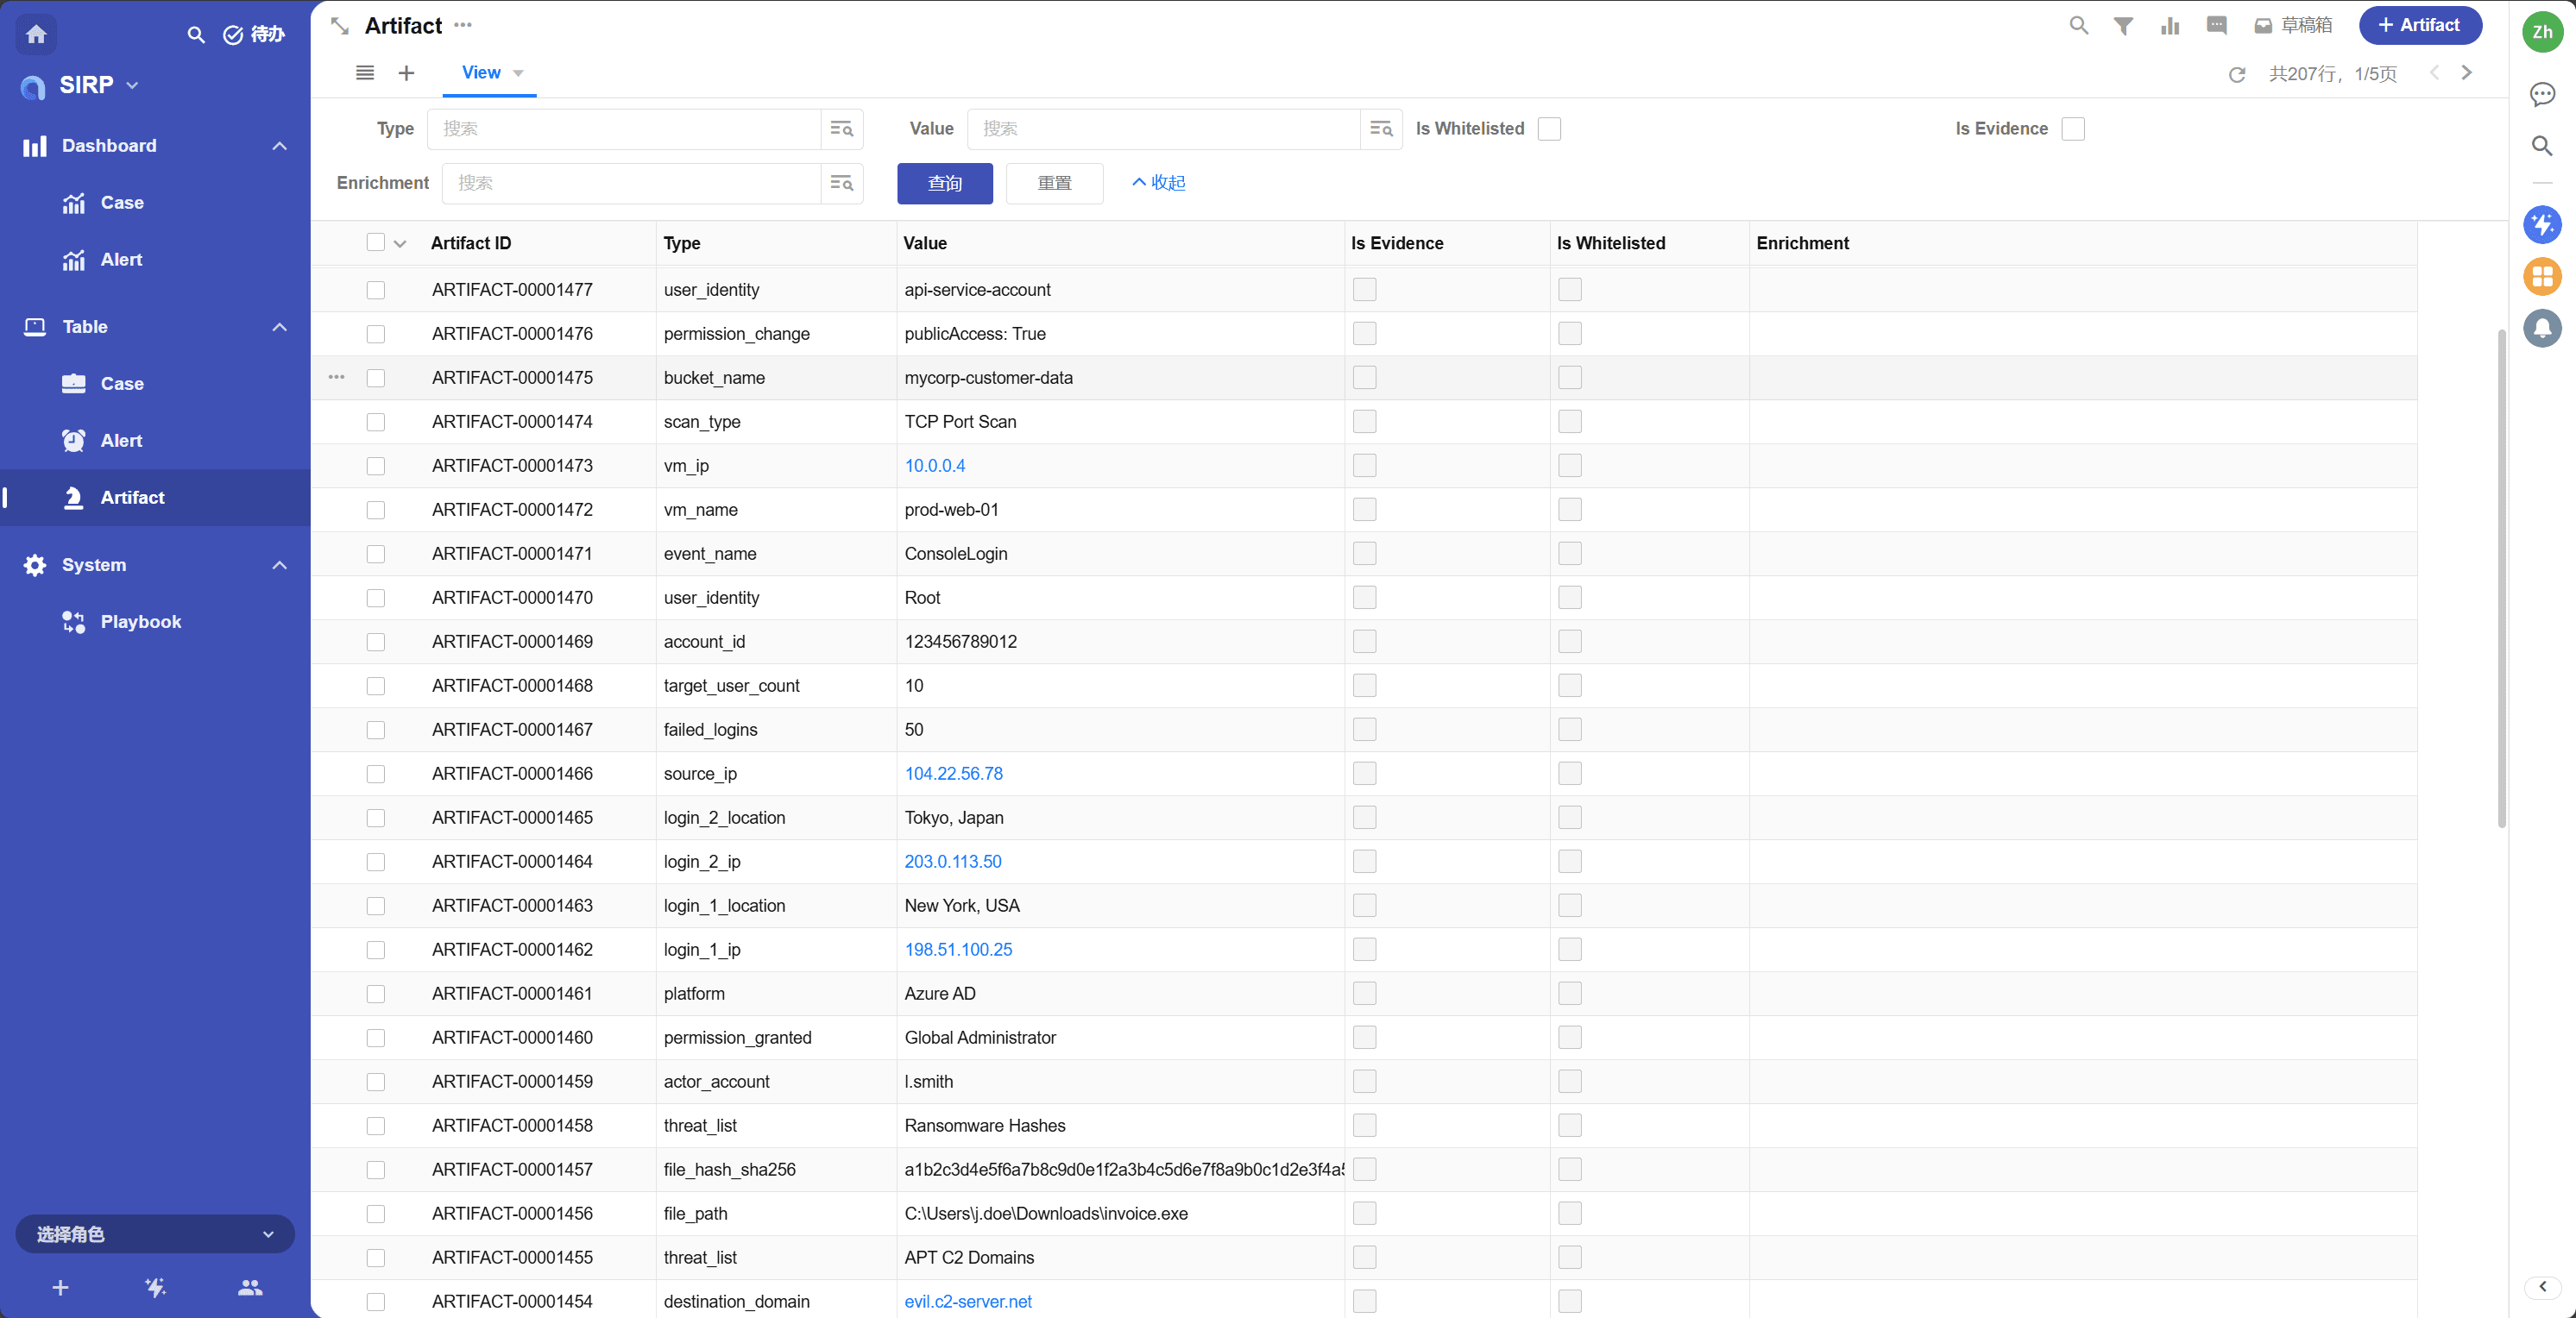
Task: Open Playbook in the sidebar
Action: tap(140, 622)
